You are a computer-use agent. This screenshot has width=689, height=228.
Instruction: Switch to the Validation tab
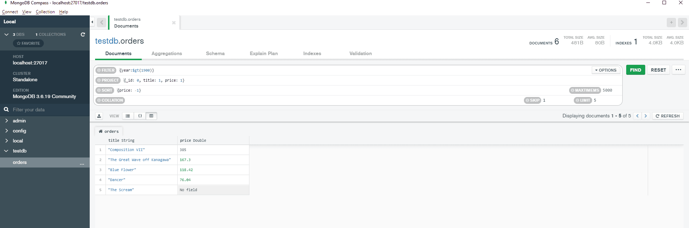click(361, 53)
